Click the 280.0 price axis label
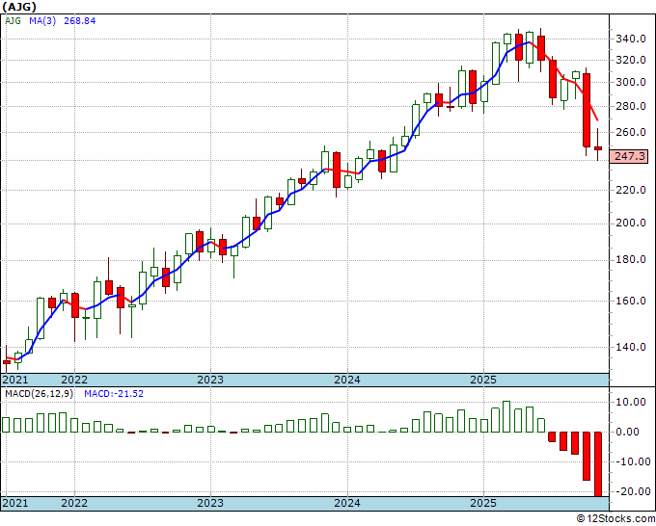Screen dimensions: 656x526 click(631, 107)
